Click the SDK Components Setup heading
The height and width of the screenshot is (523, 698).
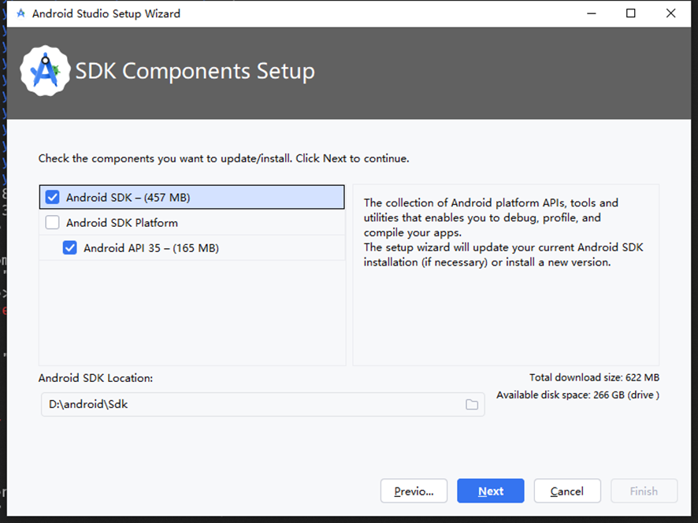pyautogui.click(x=195, y=71)
